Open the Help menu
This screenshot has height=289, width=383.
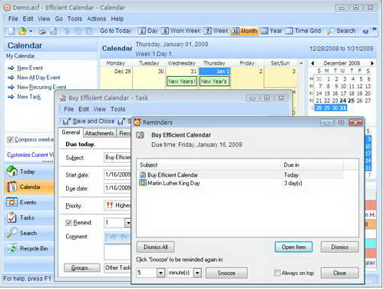pos(117,18)
